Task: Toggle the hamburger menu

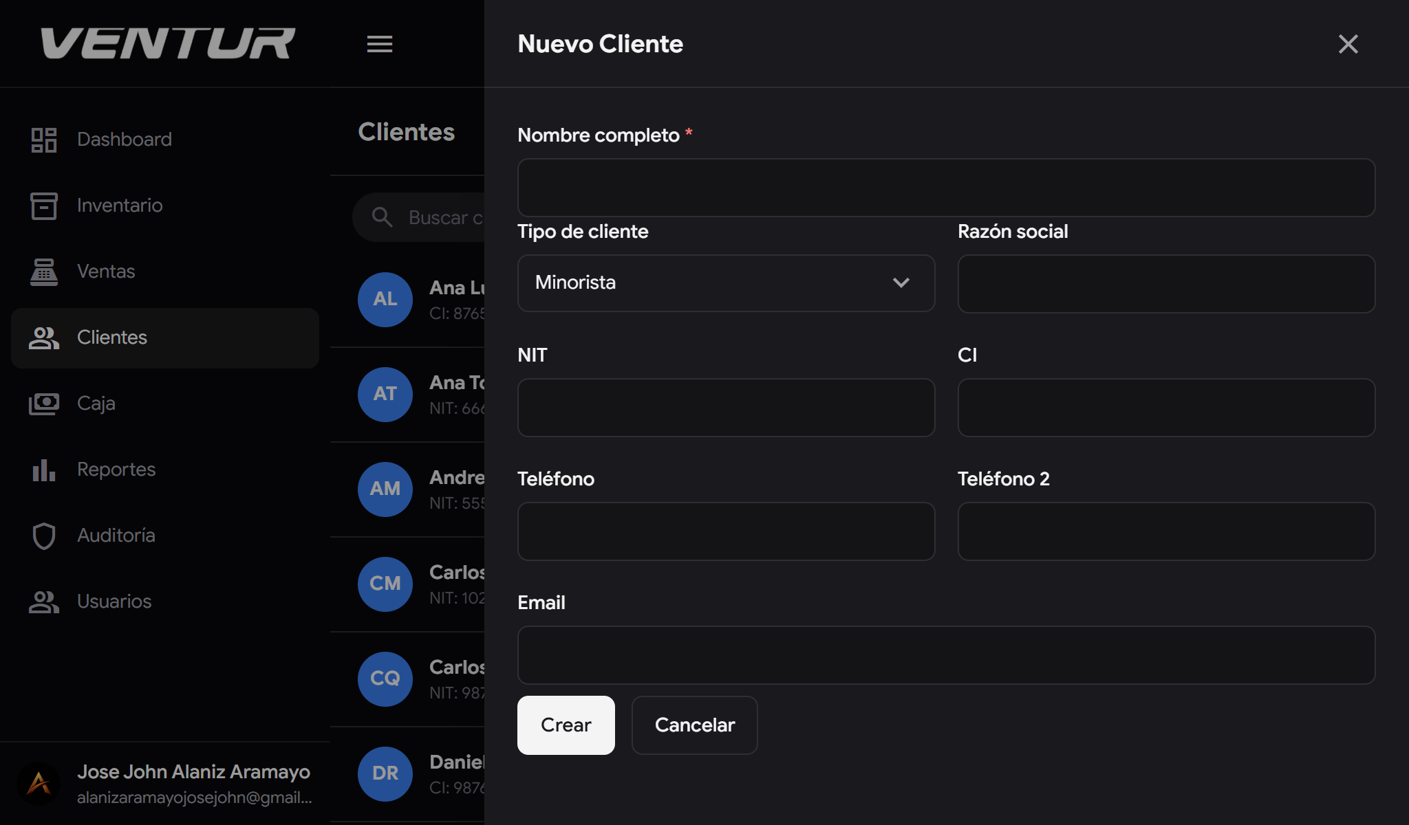Action: click(379, 43)
